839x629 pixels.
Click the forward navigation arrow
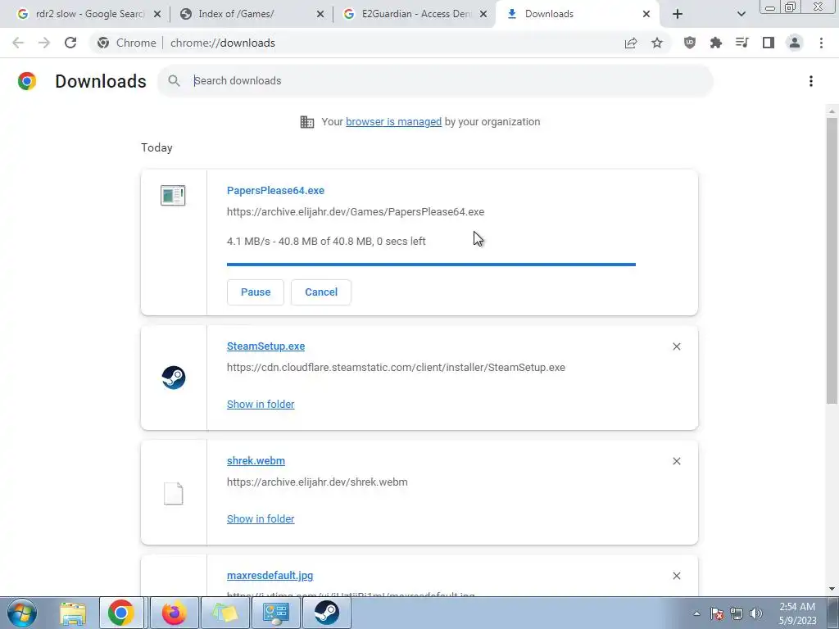44,43
